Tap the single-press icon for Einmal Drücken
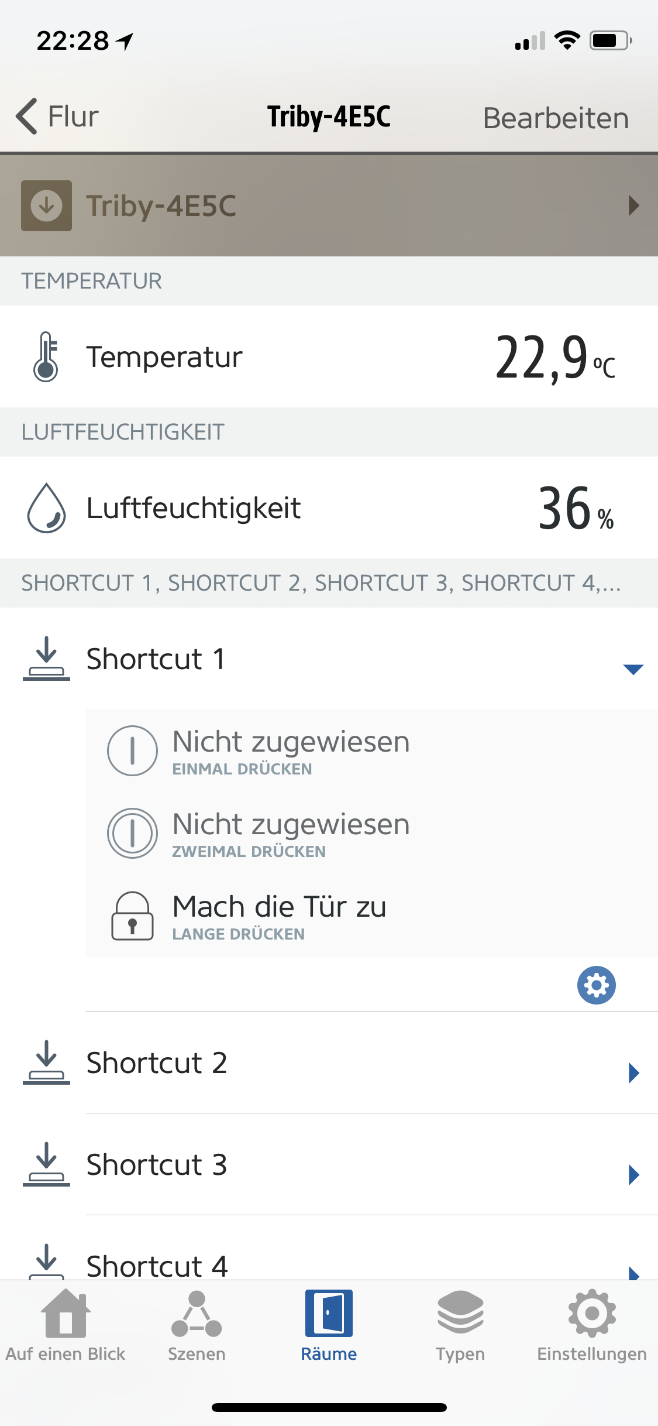Viewport: 658px width, 1426px height. (132, 750)
